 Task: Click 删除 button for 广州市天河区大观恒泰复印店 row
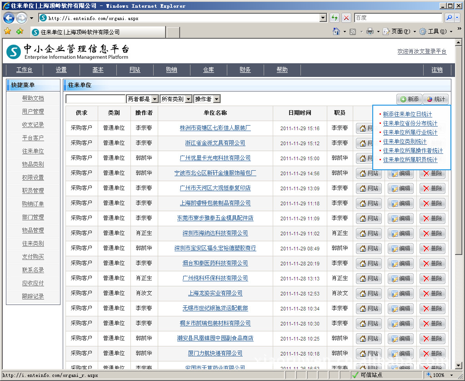click(432, 188)
